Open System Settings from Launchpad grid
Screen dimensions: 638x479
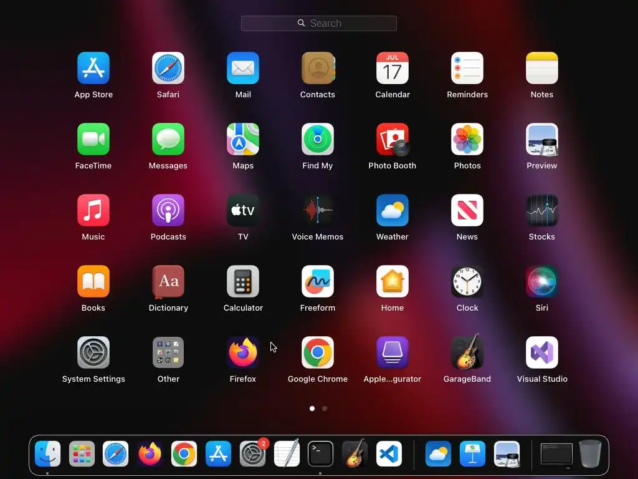(93, 352)
